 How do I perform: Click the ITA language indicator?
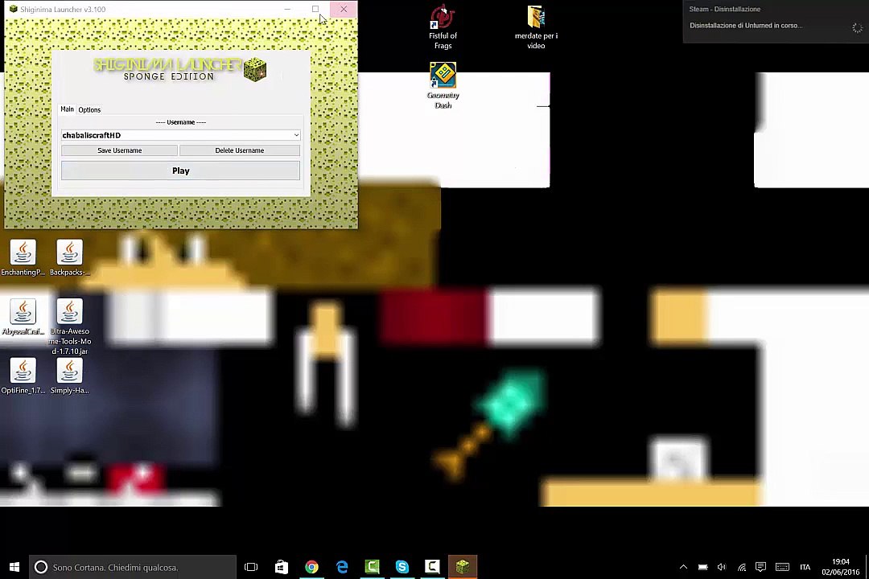point(805,567)
